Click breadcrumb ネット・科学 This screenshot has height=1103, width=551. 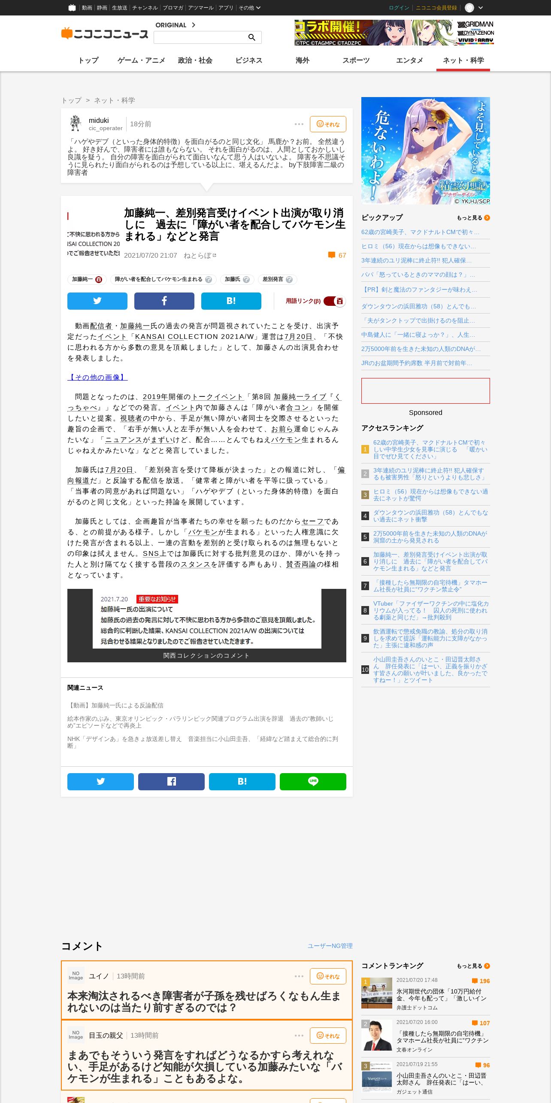click(x=115, y=101)
